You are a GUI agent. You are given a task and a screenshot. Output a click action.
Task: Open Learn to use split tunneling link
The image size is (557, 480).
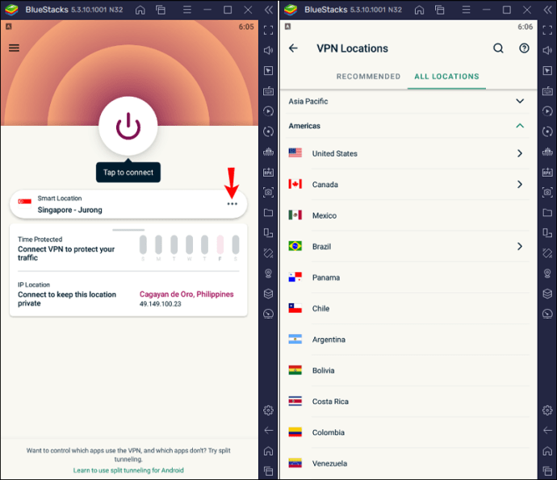128,470
